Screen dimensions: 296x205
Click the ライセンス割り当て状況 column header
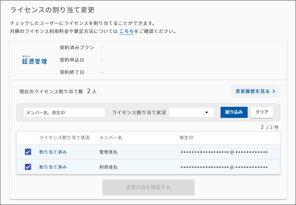(64, 138)
